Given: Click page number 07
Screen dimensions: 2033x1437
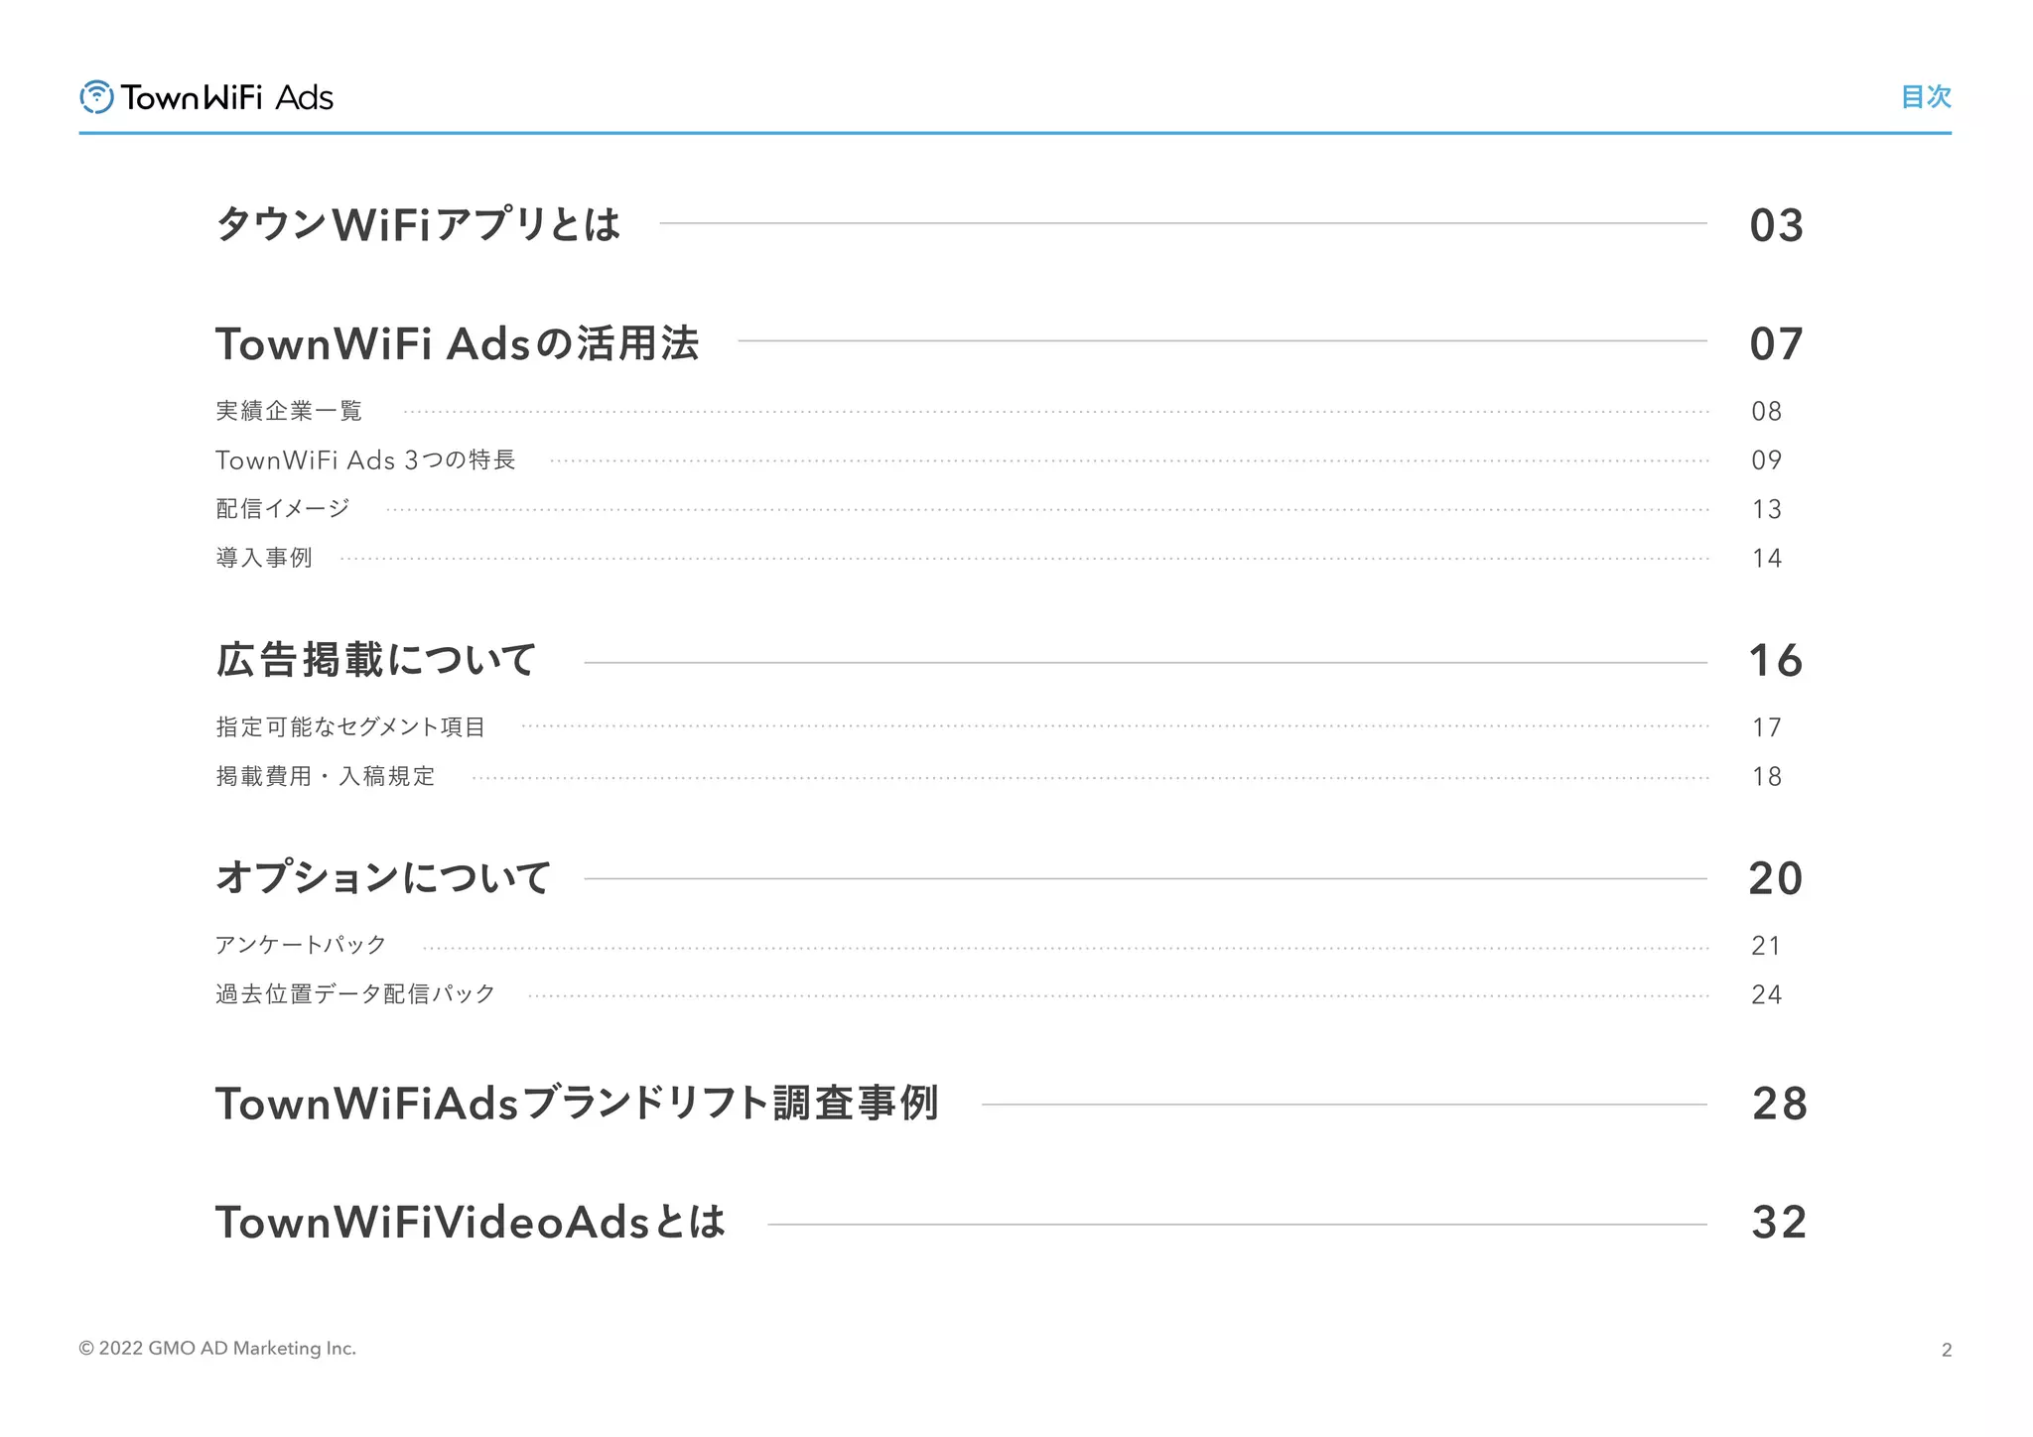Looking at the screenshot, I should click(x=1776, y=344).
